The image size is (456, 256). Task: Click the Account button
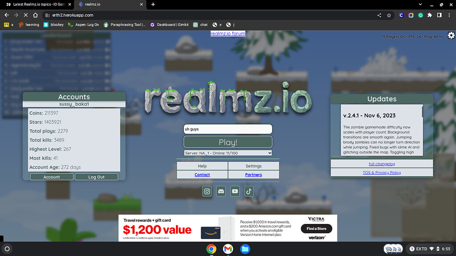click(52, 177)
